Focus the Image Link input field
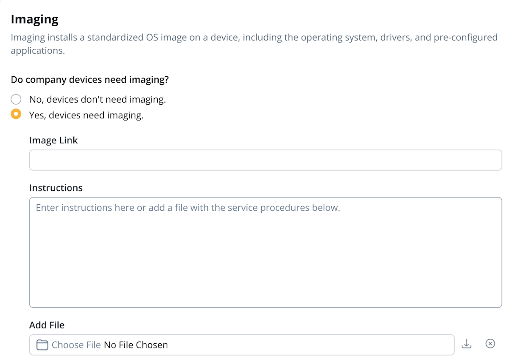This screenshot has width=509, height=362. [x=265, y=160]
